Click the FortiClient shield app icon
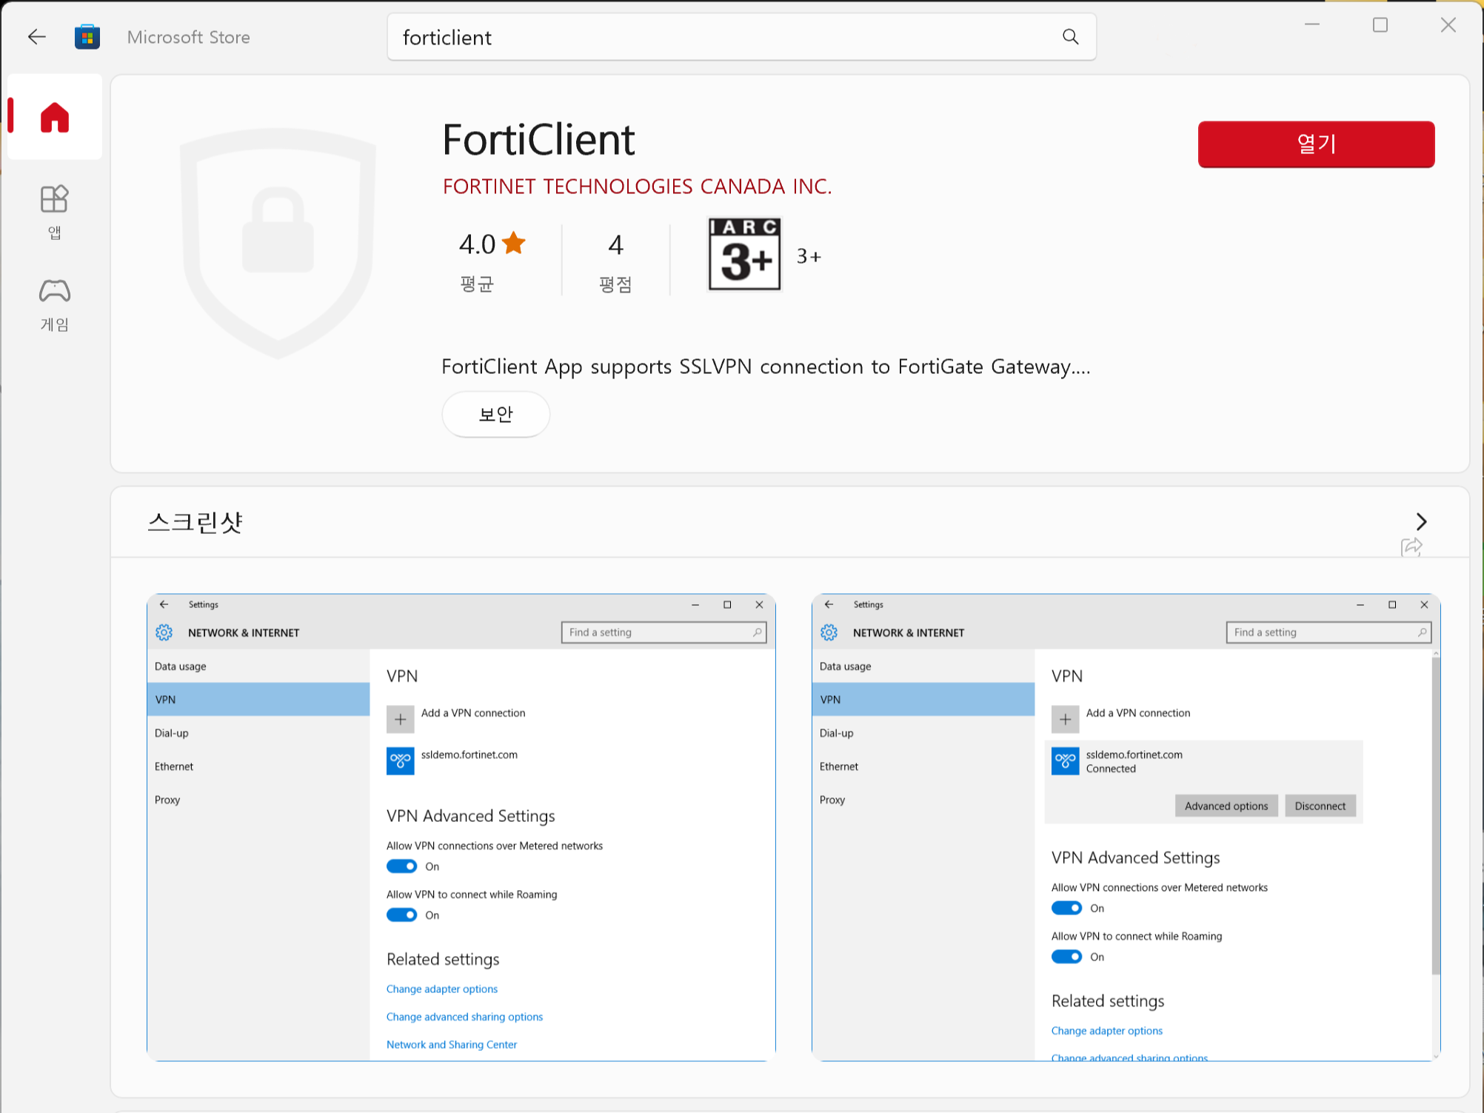This screenshot has width=1484, height=1113. (x=278, y=243)
